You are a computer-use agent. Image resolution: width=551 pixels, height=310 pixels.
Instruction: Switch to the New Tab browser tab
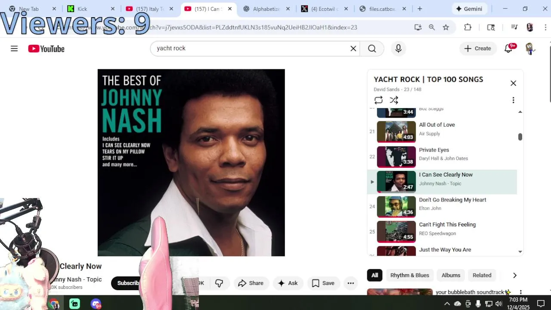tap(32, 9)
